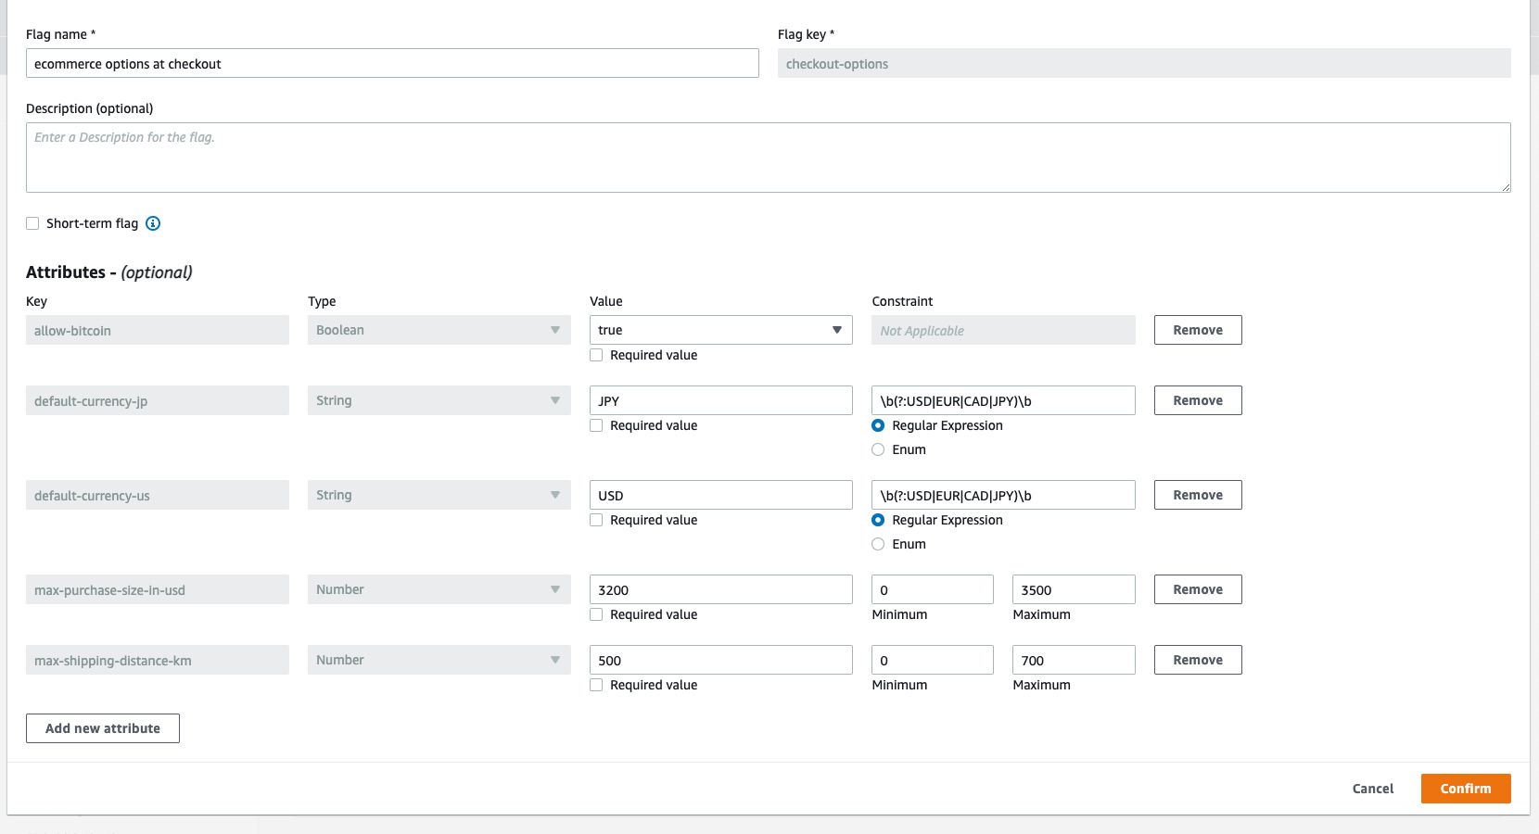Click the 3500 Maximum field
1539x834 pixels.
point(1074,589)
